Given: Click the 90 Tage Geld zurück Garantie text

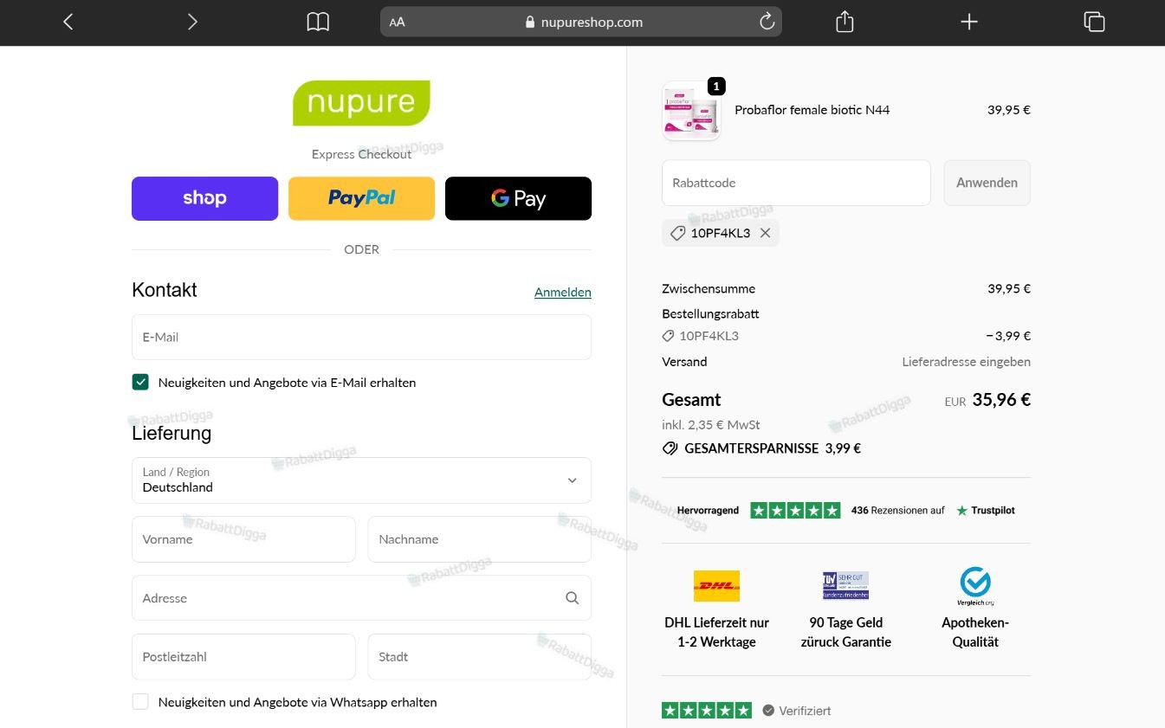Looking at the screenshot, I should pyautogui.click(x=845, y=632).
